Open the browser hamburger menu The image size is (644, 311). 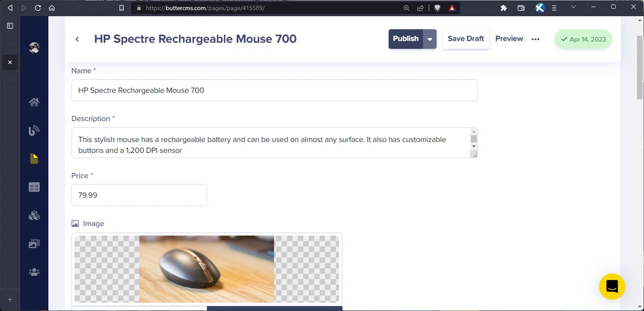[554, 8]
